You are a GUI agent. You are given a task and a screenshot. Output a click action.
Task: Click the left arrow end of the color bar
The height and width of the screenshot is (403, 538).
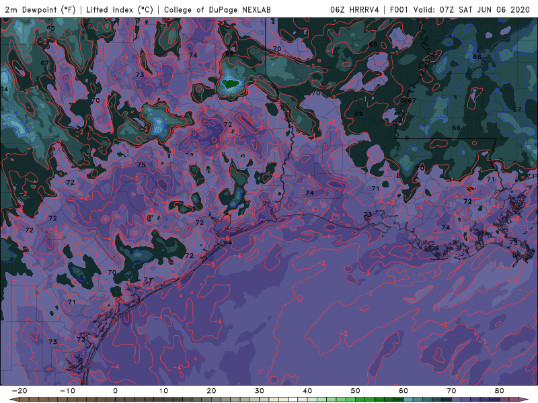(x=14, y=400)
